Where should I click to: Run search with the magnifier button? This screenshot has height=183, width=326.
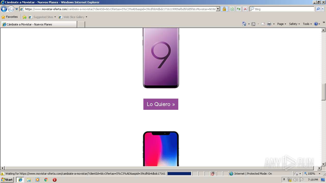click(318, 9)
